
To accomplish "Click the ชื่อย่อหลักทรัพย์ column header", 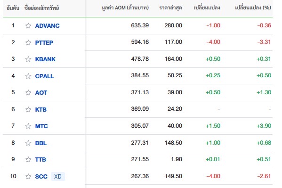I will click(42, 8).
